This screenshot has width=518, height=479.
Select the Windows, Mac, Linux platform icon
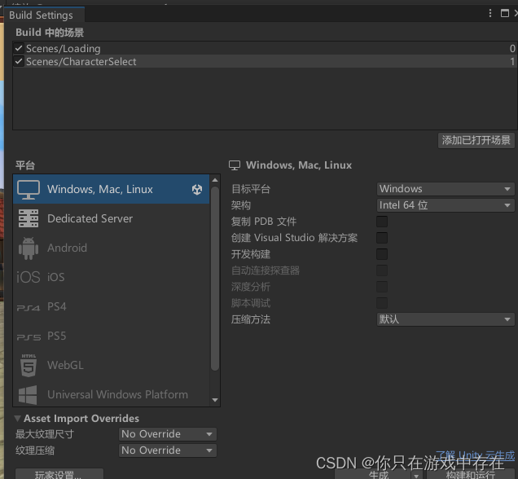coord(29,189)
